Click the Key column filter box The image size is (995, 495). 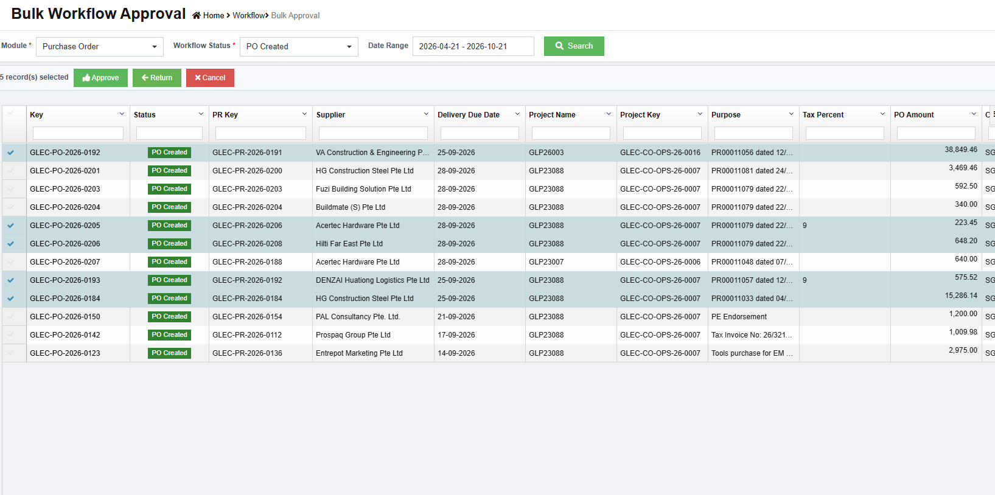pos(78,133)
